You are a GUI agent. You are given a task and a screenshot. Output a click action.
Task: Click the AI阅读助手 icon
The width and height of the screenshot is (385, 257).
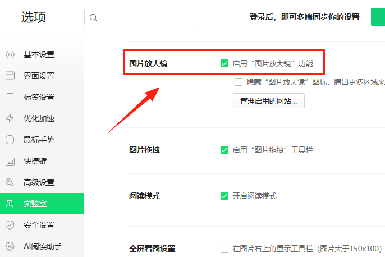(x=10, y=246)
